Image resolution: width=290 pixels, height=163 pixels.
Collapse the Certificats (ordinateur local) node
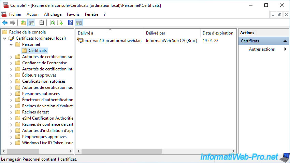pyautogui.click(x=5, y=39)
